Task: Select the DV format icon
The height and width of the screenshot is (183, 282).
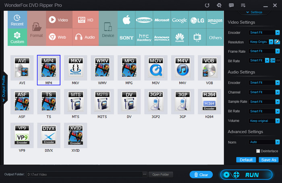Action: (x=129, y=102)
